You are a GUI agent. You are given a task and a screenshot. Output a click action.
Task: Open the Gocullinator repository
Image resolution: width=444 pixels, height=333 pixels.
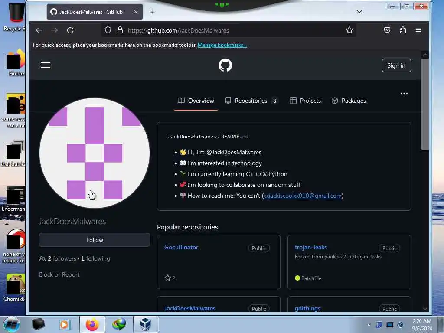[x=181, y=247]
